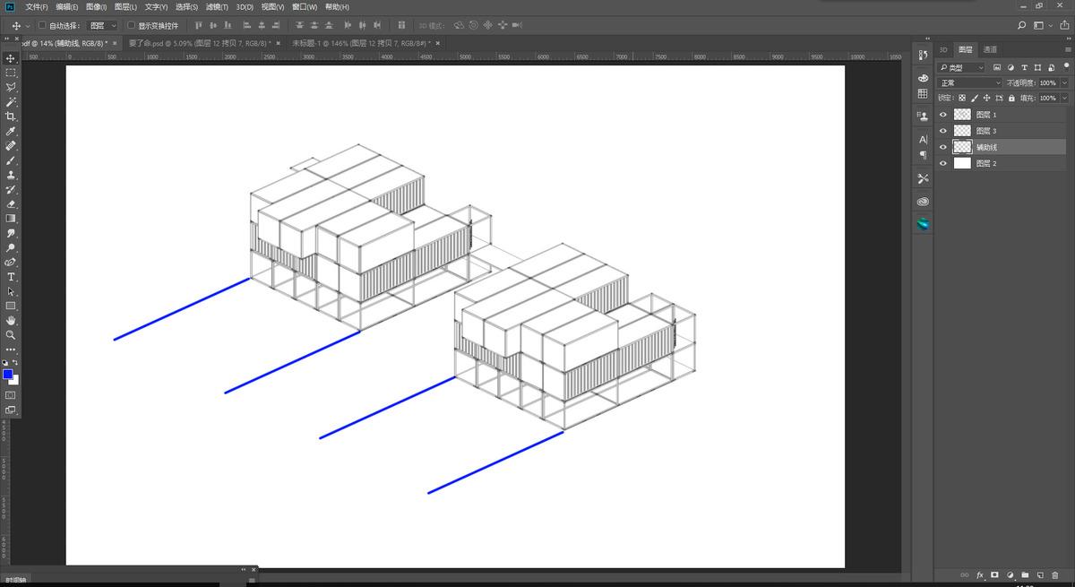Image resolution: width=1075 pixels, height=587 pixels.
Task: Select the Rectangle shape tool
Action: 11,306
